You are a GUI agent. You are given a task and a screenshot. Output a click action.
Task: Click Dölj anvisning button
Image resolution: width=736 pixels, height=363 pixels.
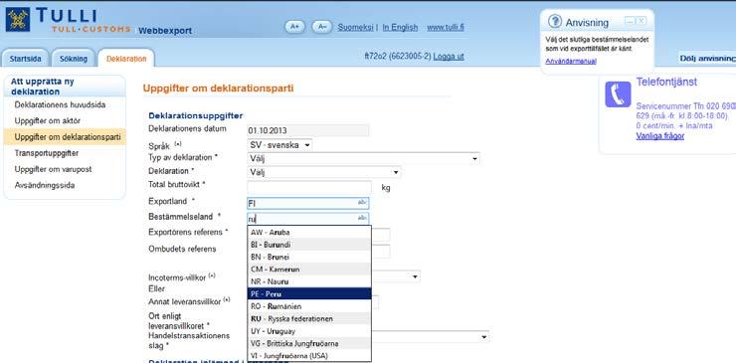click(x=708, y=59)
